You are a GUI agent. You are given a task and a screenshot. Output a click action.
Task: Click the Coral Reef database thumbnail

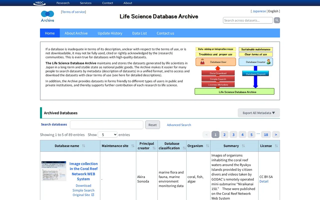point(54,171)
